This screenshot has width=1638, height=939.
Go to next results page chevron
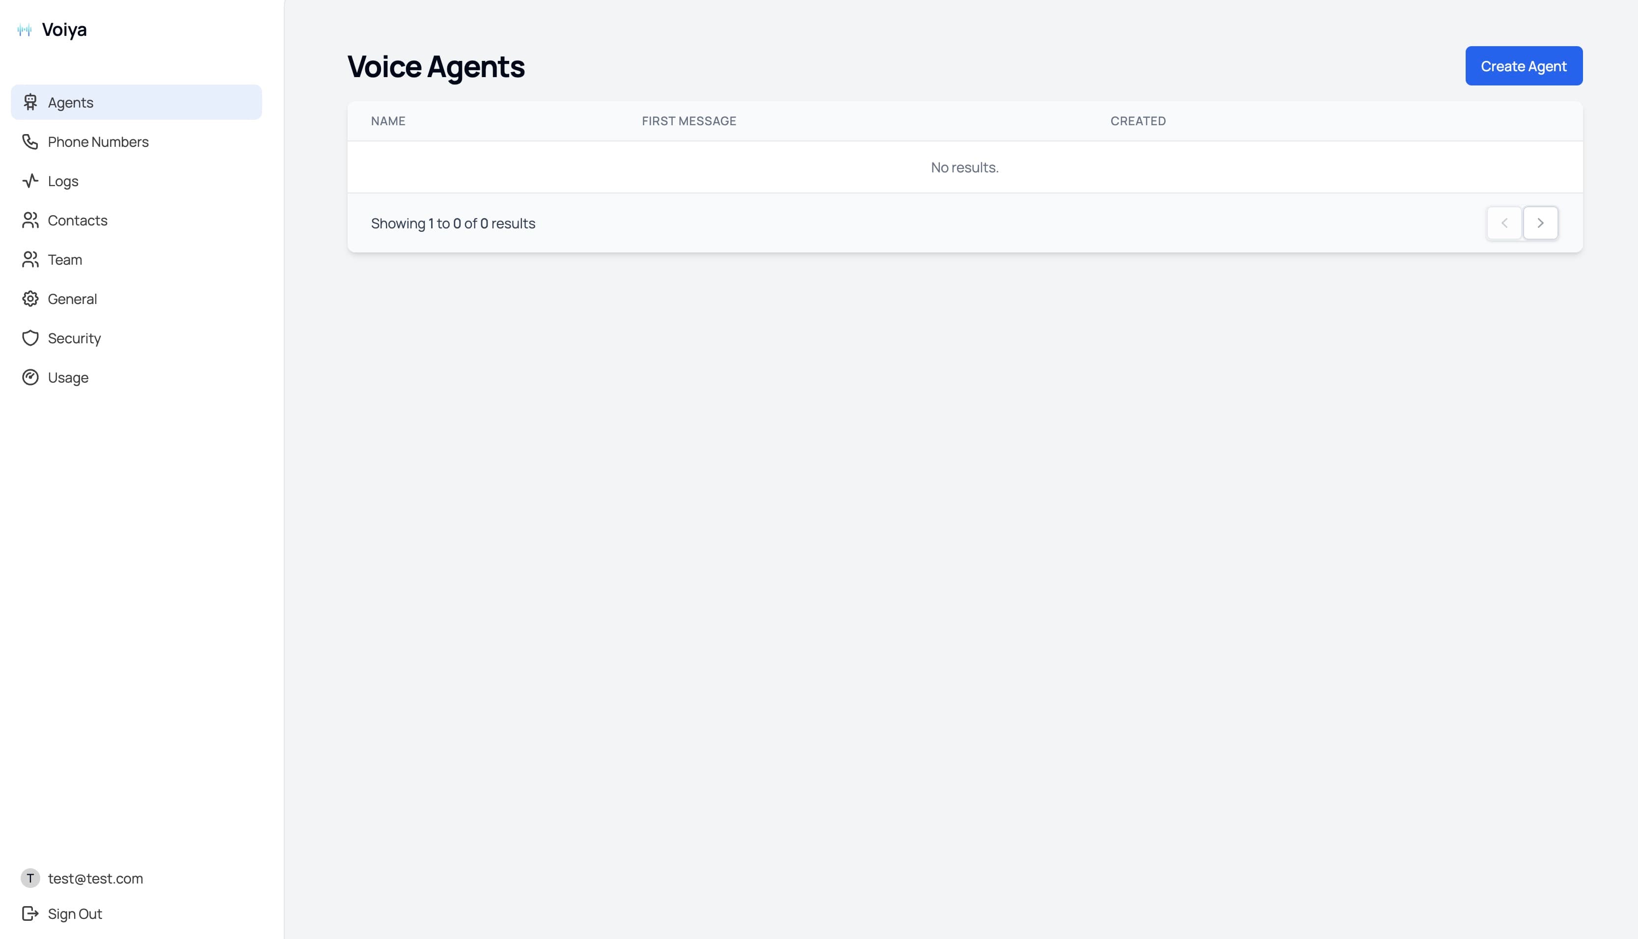pyautogui.click(x=1540, y=223)
